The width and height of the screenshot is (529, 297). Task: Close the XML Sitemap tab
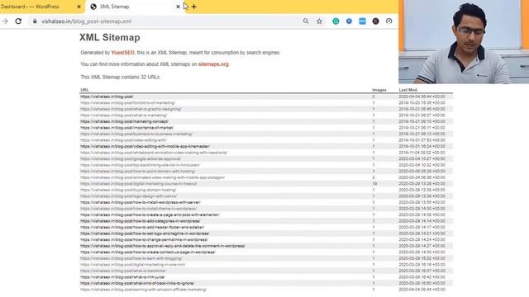pyautogui.click(x=179, y=7)
